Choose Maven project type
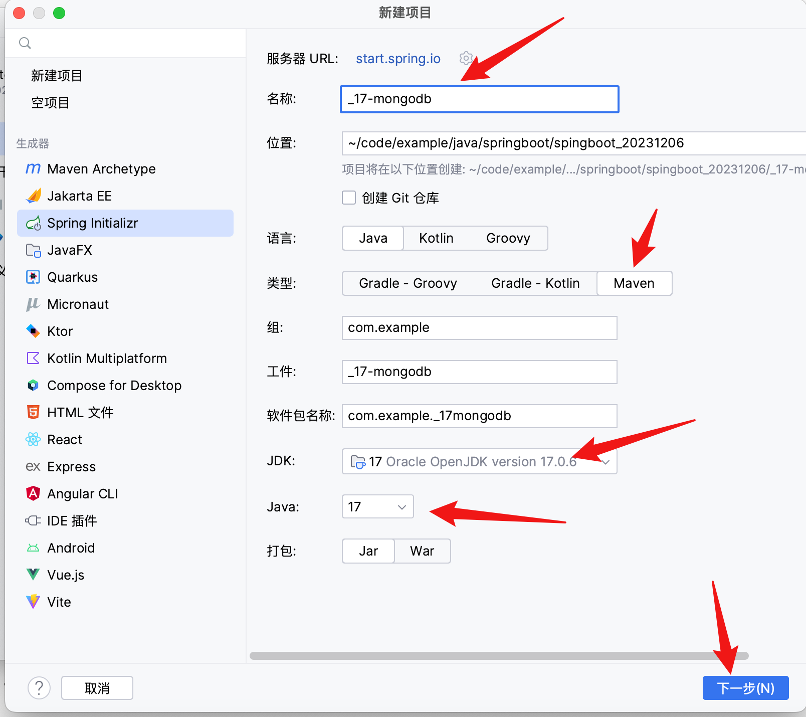 click(x=634, y=283)
